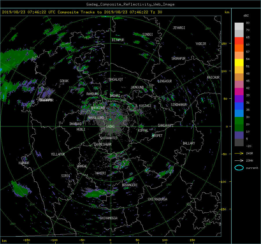Click the SINDHANUR city label

click(179, 105)
